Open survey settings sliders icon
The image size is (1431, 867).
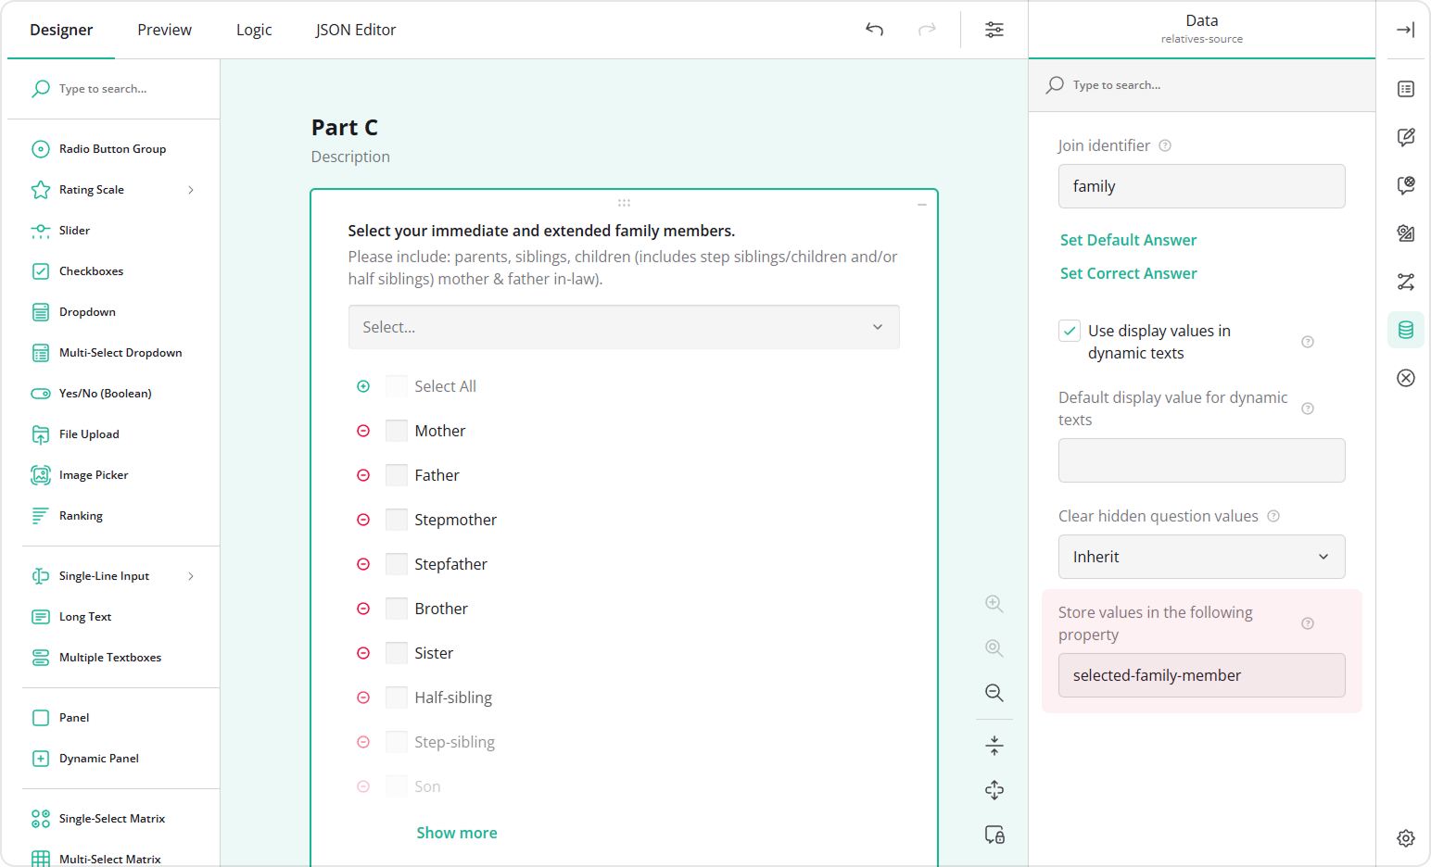coord(994,30)
